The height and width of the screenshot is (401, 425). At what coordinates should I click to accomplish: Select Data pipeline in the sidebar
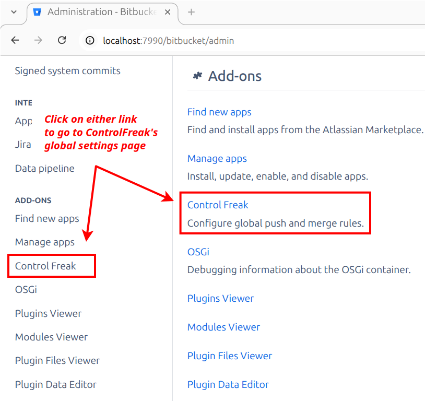(x=44, y=168)
